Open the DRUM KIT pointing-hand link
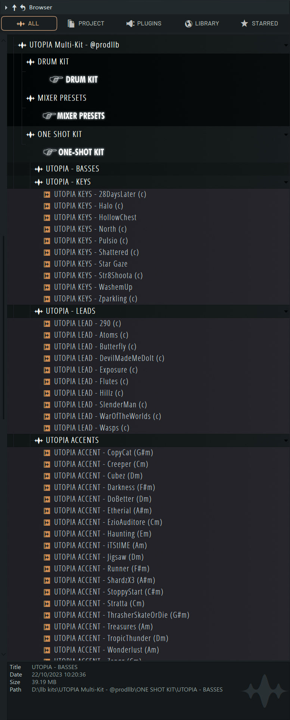Screen dimensions: 290x720 [x=74, y=79]
